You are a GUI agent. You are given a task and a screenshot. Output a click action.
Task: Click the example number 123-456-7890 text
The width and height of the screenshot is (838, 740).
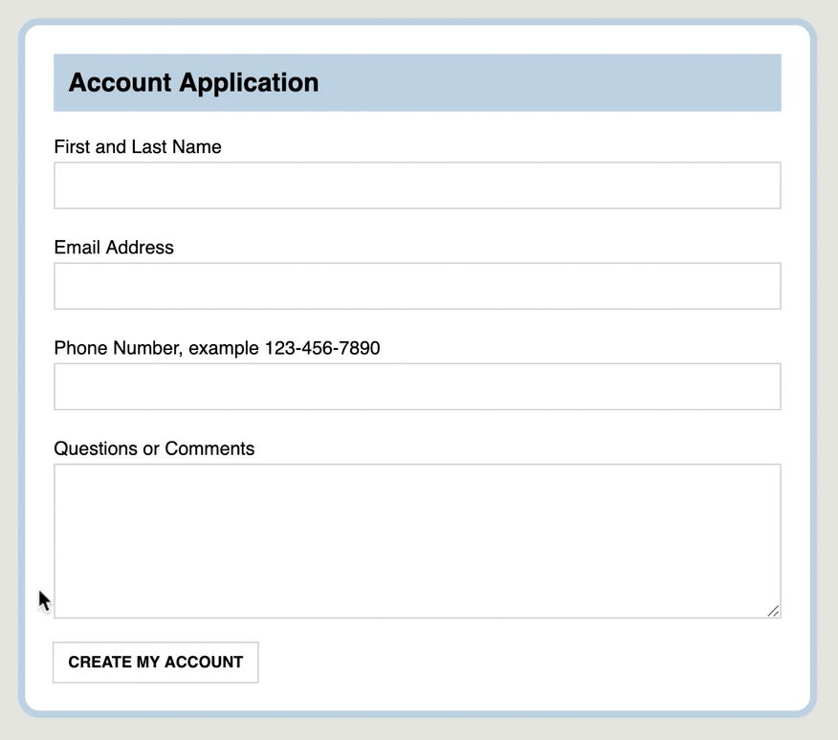(322, 348)
